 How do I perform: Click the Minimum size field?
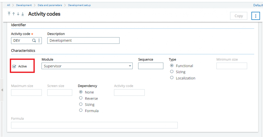(x=232, y=66)
